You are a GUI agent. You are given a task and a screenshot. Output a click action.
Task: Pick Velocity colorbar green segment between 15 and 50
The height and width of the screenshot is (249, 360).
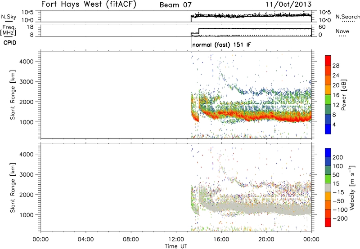click(x=328, y=179)
